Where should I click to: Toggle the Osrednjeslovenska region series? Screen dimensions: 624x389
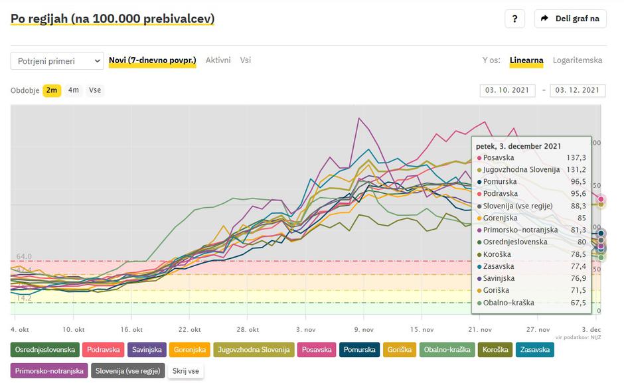click(45, 350)
